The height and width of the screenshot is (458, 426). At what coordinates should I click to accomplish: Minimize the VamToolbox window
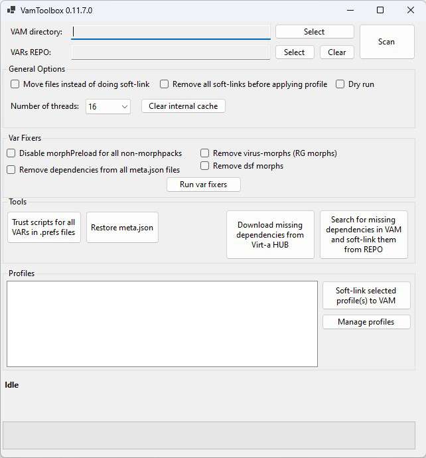point(350,10)
